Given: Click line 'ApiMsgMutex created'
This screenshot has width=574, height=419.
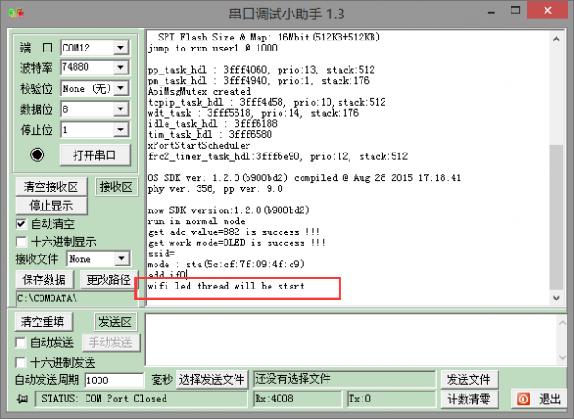Looking at the screenshot, I should tap(200, 91).
